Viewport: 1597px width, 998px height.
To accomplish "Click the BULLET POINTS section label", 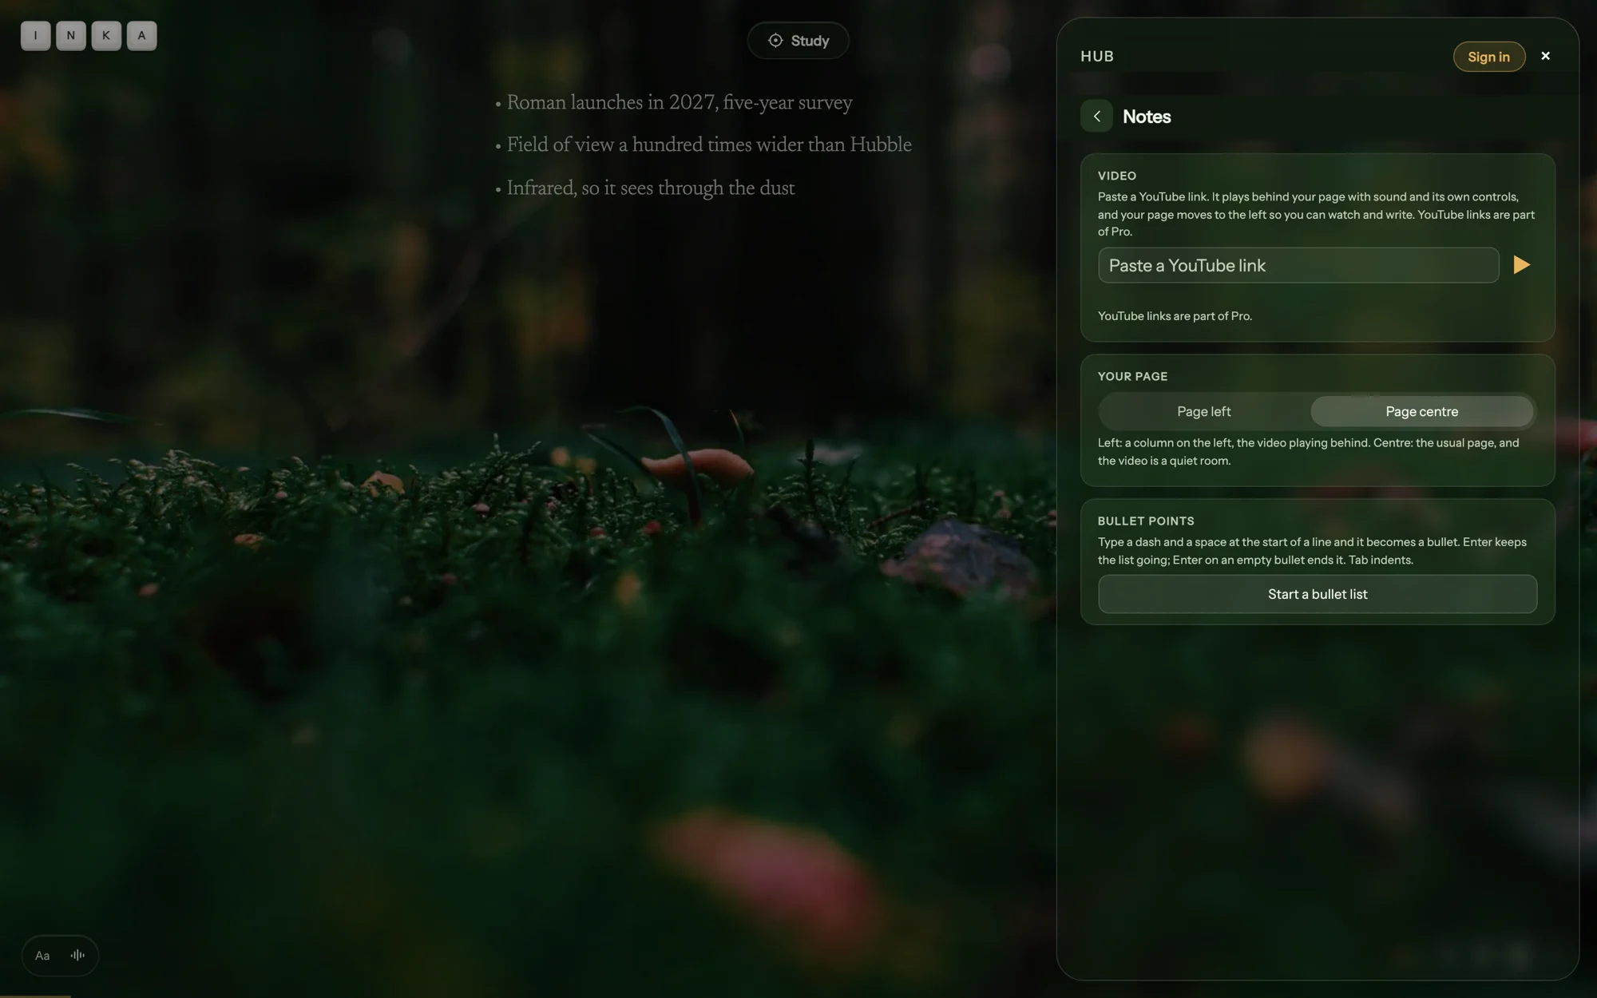I will (1146, 521).
